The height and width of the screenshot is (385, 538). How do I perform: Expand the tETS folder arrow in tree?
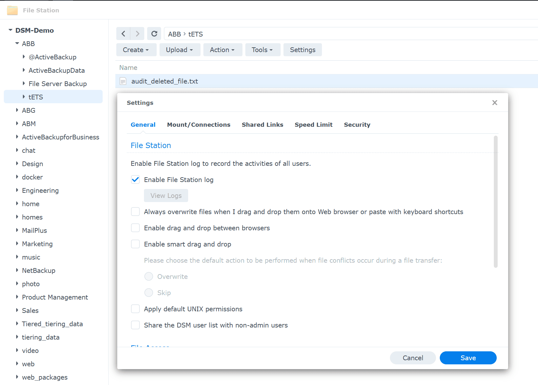click(x=24, y=97)
